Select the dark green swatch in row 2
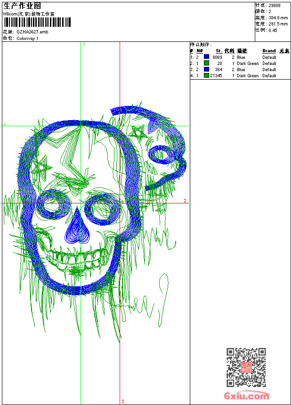 tap(206, 63)
